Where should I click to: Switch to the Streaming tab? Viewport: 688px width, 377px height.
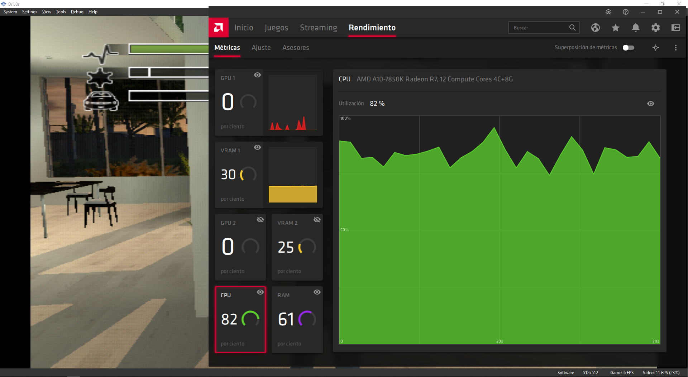pos(319,28)
